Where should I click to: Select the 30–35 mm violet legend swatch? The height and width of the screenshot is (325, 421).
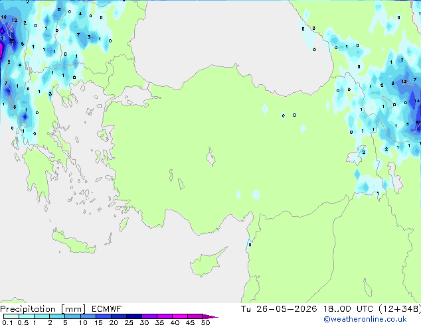(x=149, y=316)
